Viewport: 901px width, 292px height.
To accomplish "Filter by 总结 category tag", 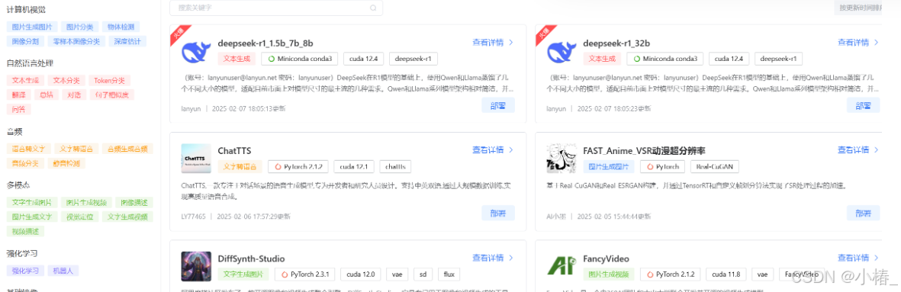I will click(46, 95).
